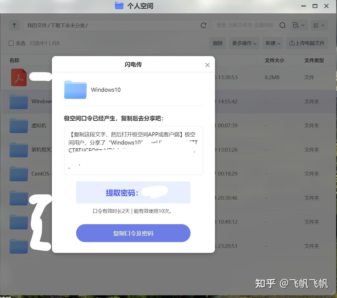Click the 装机相关 folder icon
The height and width of the screenshot is (298, 337).
[18, 150]
